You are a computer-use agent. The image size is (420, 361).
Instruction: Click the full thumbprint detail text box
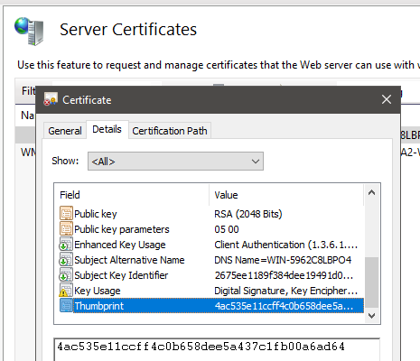pyautogui.click(x=217, y=349)
